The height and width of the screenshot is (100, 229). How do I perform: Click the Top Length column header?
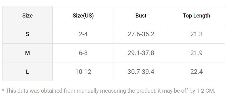[x=196, y=15]
